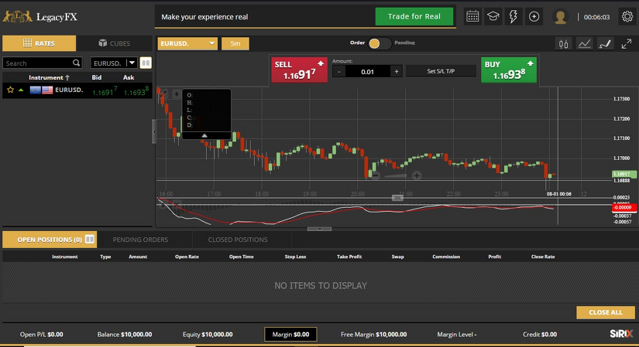Click the chart zoom slider
Image resolution: width=639 pixels, height=347 pixels.
click(396, 175)
